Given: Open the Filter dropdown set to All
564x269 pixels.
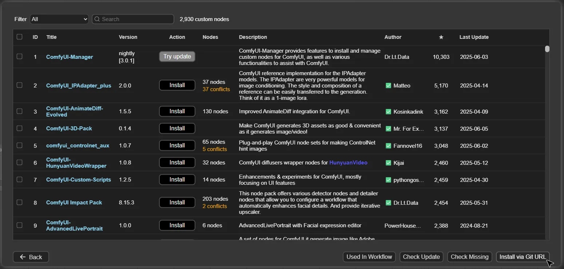Looking at the screenshot, I should click(59, 19).
